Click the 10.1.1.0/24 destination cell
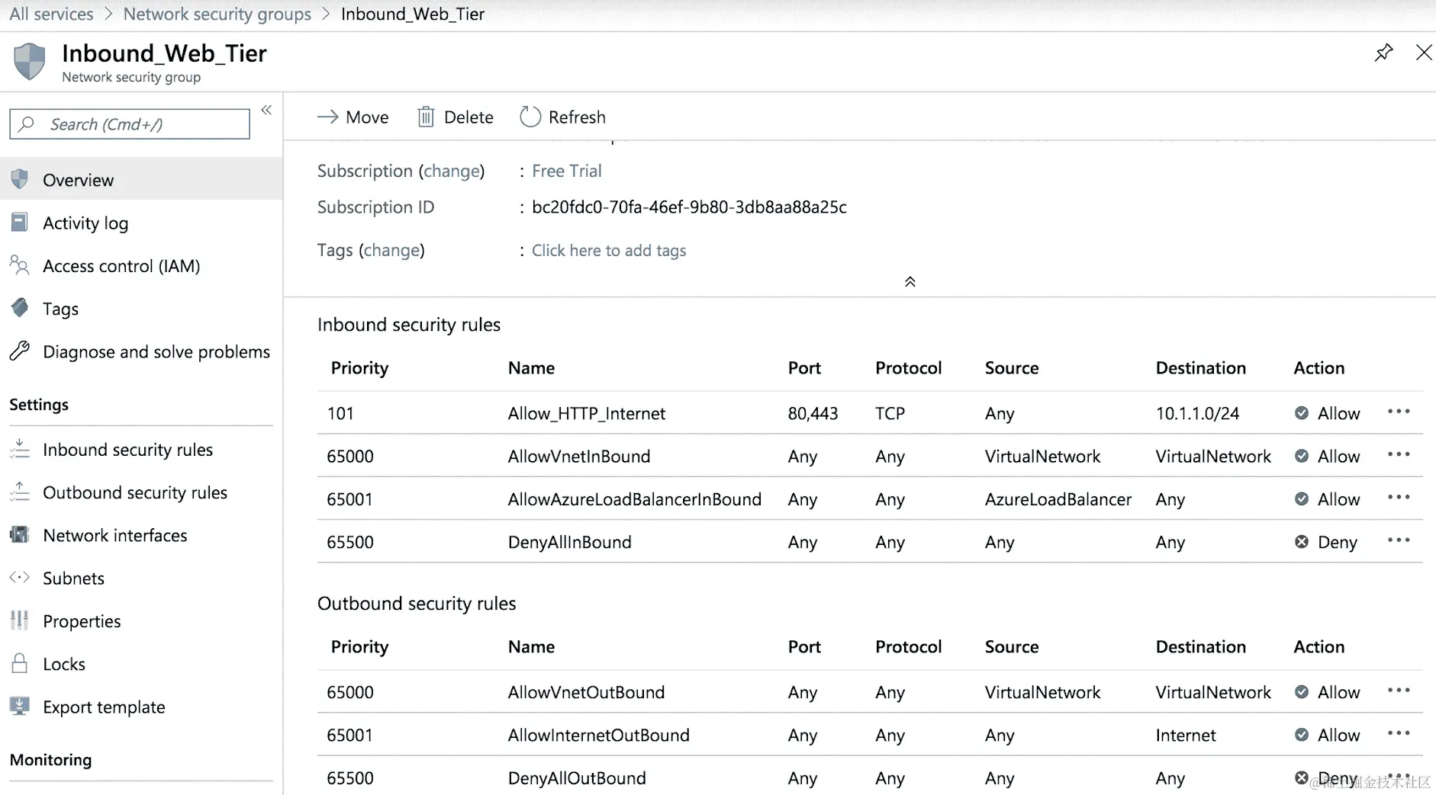The image size is (1436, 795). click(x=1197, y=413)
